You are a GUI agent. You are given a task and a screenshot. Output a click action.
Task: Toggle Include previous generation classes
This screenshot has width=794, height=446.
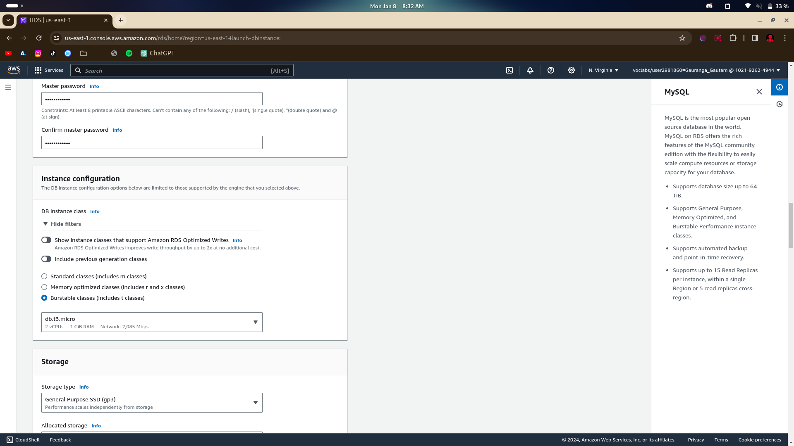point(46,259)
